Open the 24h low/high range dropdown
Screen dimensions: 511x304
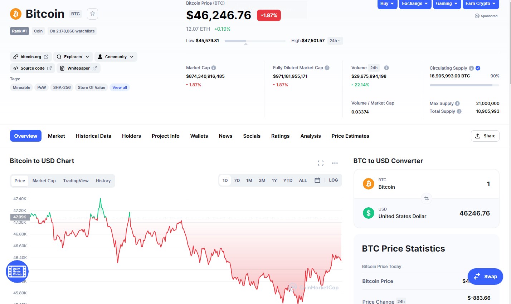pos(335,41)
